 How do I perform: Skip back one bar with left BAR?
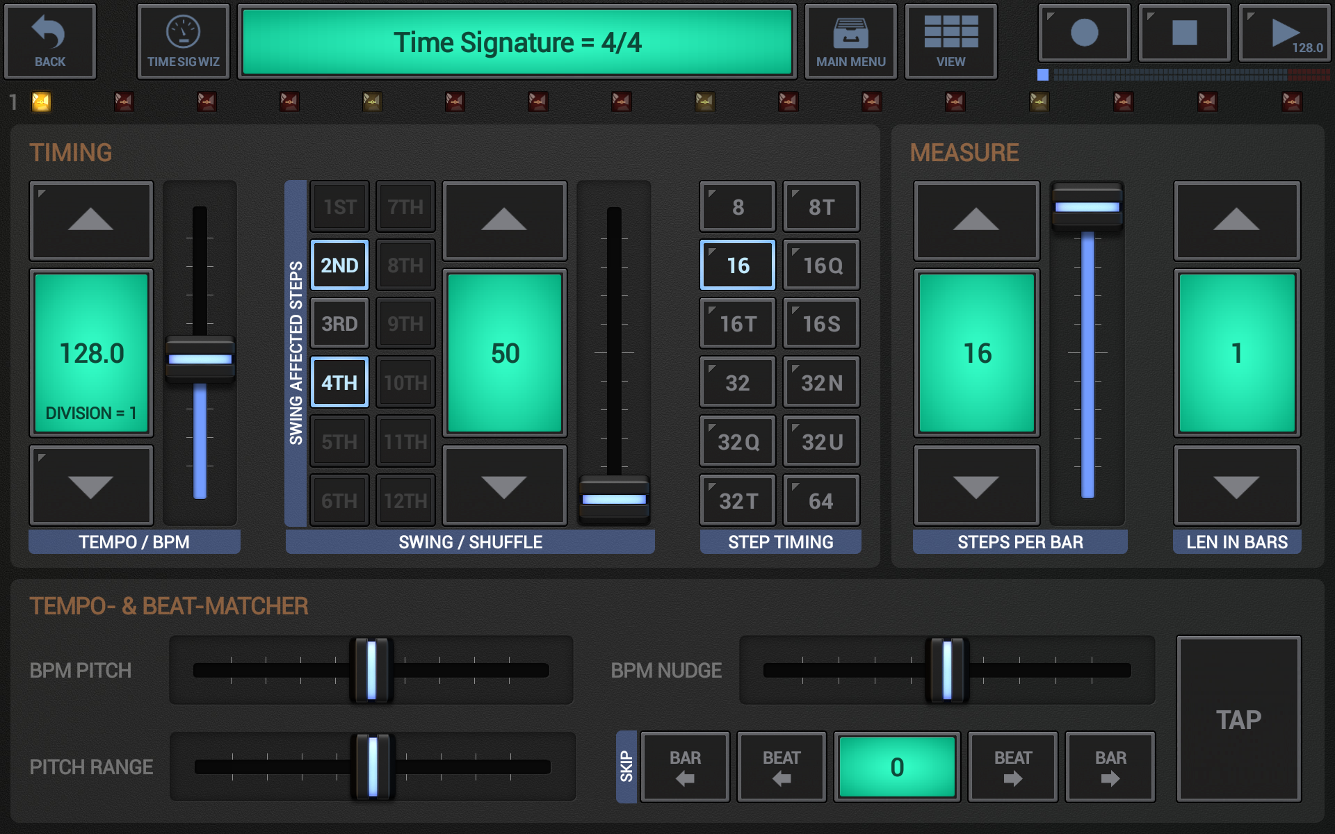click(x=685, y=767)
